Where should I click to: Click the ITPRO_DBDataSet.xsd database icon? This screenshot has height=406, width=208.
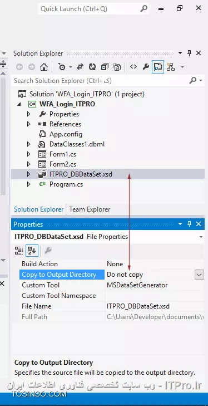(x=42, y=174)
